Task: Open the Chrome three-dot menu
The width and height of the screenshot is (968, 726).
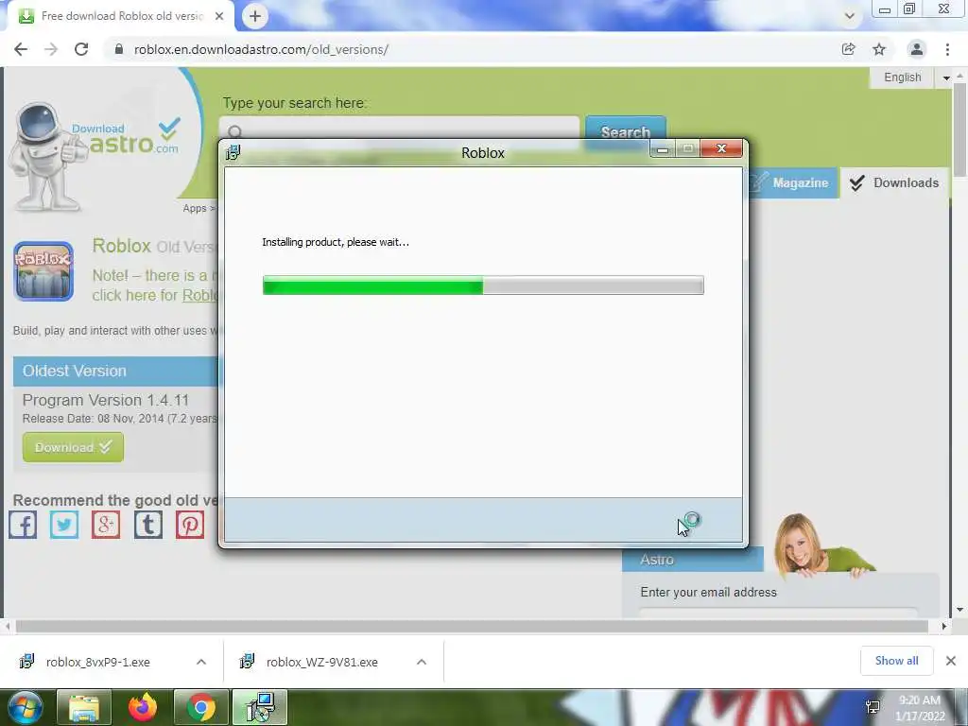Action: pyautogui.click(x=947, y=49)
